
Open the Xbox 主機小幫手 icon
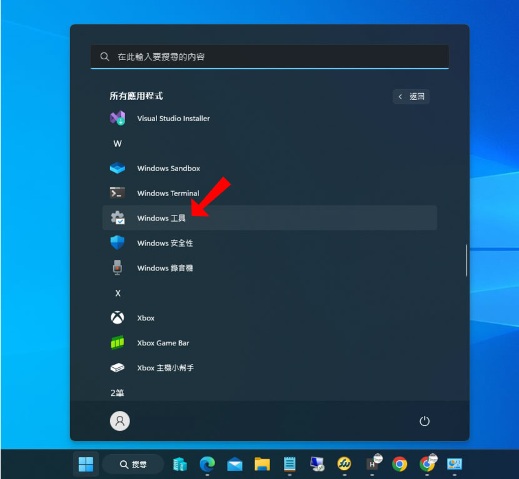coord(118,368)
